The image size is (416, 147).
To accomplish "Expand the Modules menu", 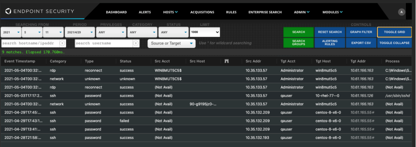I will pos(332,12).
